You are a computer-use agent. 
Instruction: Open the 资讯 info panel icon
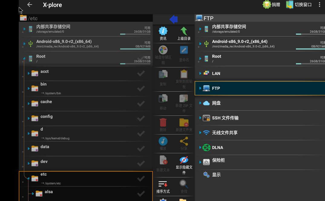point(163,33)
